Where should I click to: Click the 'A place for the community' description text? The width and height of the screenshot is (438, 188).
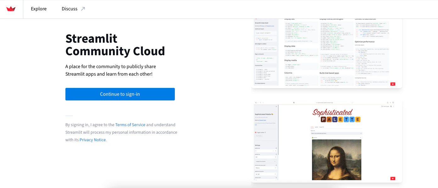(x=111, y=70)
